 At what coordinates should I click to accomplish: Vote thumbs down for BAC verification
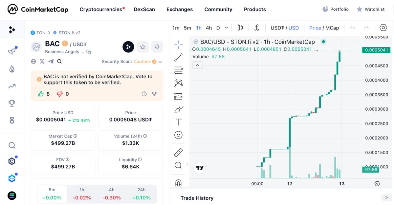pos(60,94)
